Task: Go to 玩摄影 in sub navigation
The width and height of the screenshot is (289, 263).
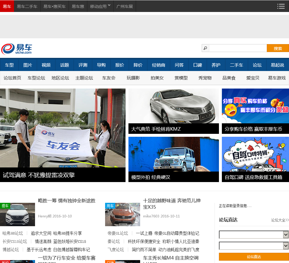Action: click(133, 78)
